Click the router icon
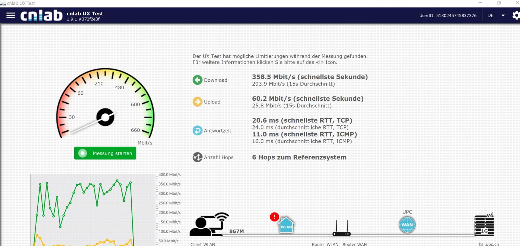 coord(341,229)
